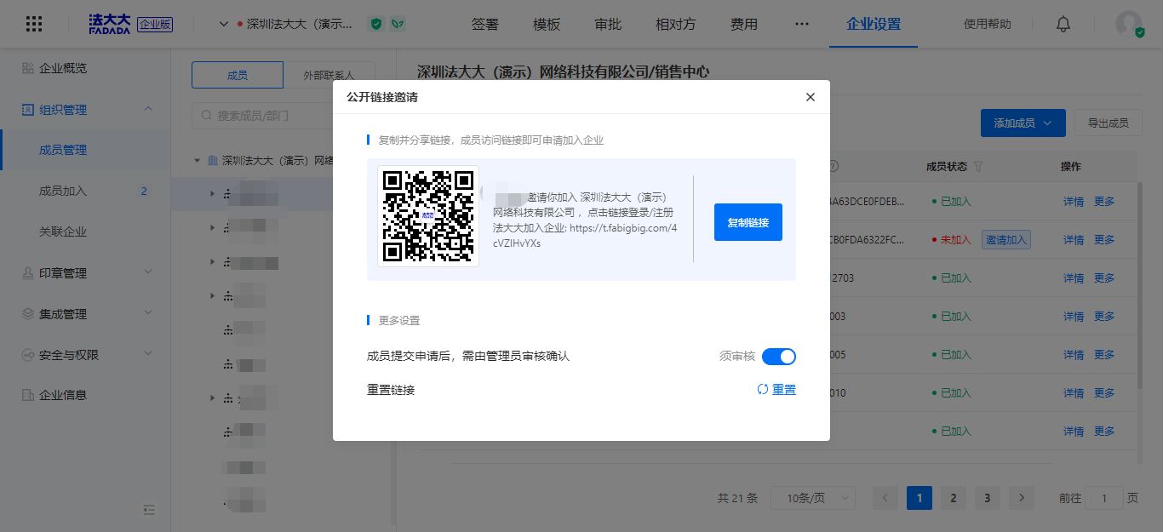Select page 1 in pagination

tap(920, 498)
